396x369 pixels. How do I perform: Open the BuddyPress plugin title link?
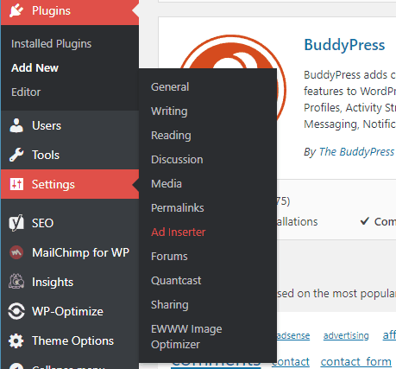click(344, 45)
